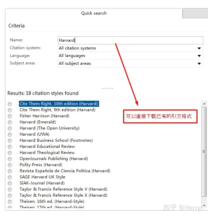The image size is (208, 217).
Task: Click the OpenJournals Publishing (Harvard) label
Action: coord(54,159)
